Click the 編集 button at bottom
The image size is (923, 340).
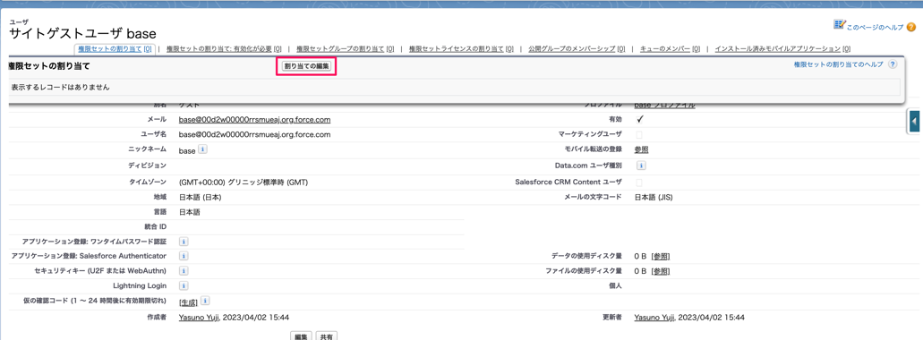[301, 336]
